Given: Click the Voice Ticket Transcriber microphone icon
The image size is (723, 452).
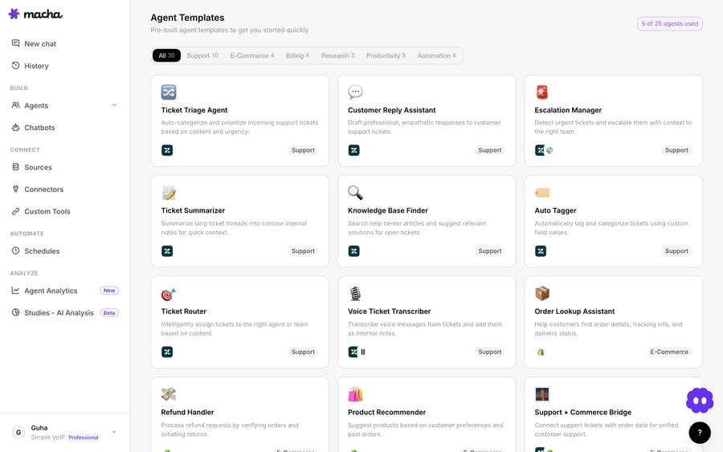Looking at the screenshot, I should tap(356, 294).
